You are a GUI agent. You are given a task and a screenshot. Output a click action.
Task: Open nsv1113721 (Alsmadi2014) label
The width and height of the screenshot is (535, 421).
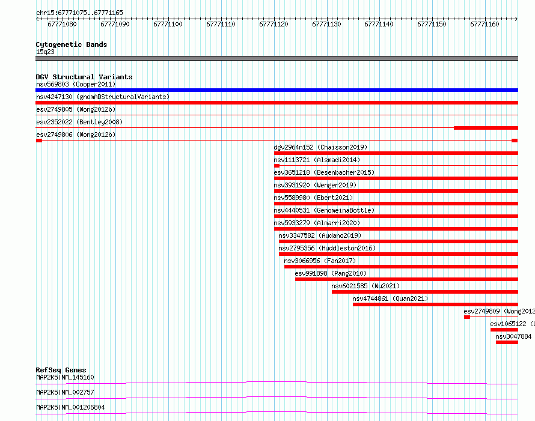317,160
